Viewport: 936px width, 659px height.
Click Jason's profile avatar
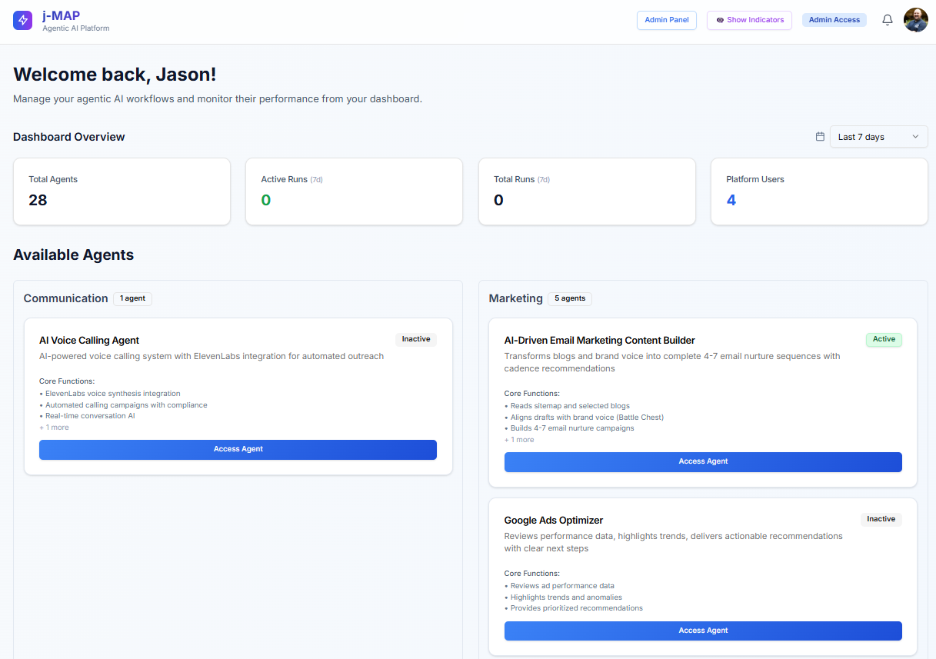coord(916,20)
